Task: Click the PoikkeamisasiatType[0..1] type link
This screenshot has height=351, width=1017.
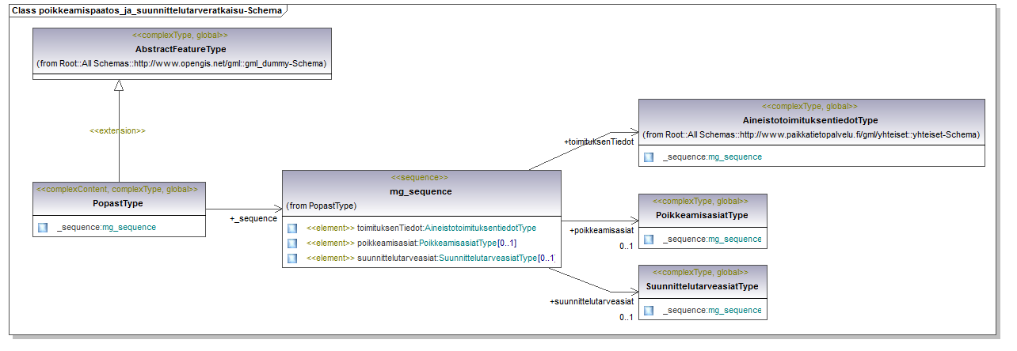Action: tap(467, 243)
